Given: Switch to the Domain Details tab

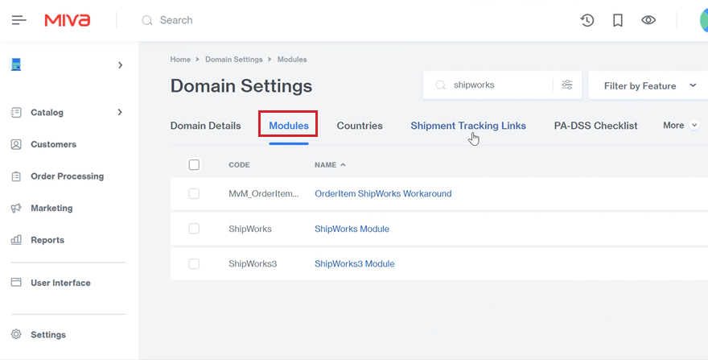Looking at the screenshot, I should 205,126.
